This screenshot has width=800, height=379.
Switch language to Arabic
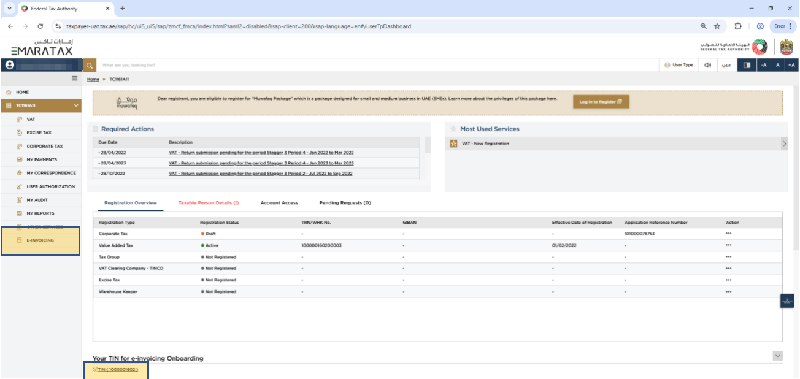coord(726,64)
